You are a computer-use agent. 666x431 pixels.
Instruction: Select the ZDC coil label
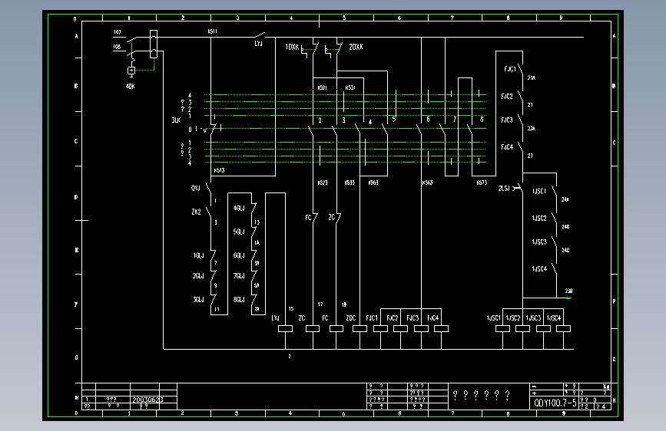(x=351, y=317)
